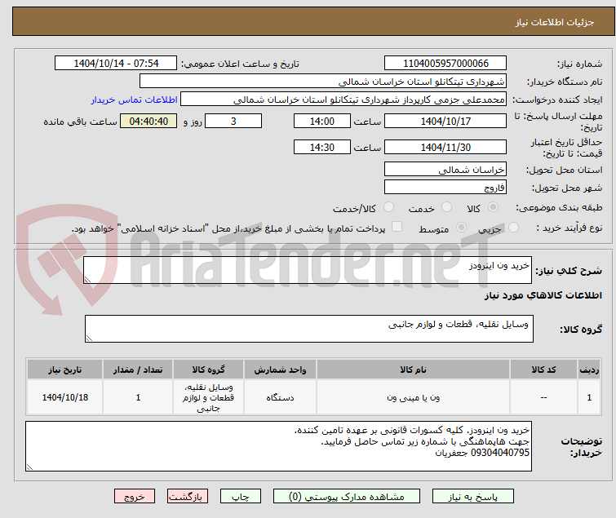Click the تعداد / مقدار column header

[138, 370]
